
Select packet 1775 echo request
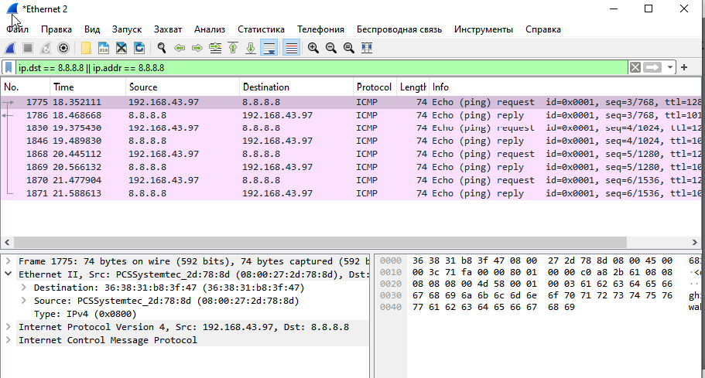tap(351, 102)
